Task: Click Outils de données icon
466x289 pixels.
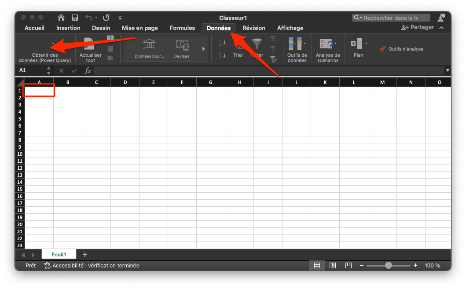Action: pyautogui.click(x=295, y=44)
